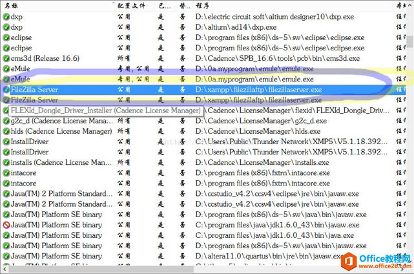
Task: Click path jdk1.6.0_43\bin\javaw.exe
Action: coord(277,225)
